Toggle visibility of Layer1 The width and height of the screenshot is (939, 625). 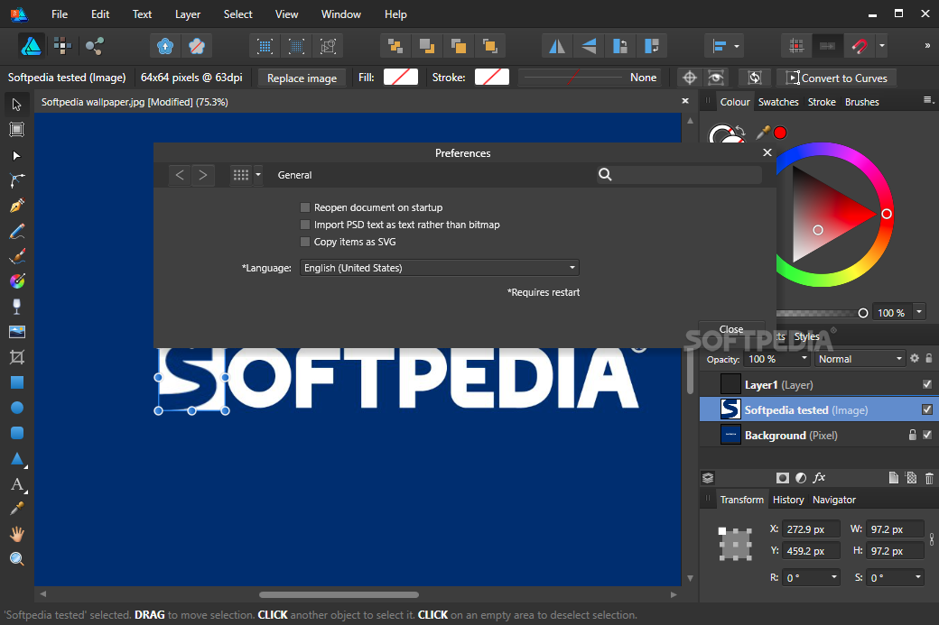[x=927, y=384]
